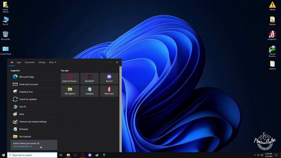Launch Paint from the Suggested list

(x=34, y=114)
